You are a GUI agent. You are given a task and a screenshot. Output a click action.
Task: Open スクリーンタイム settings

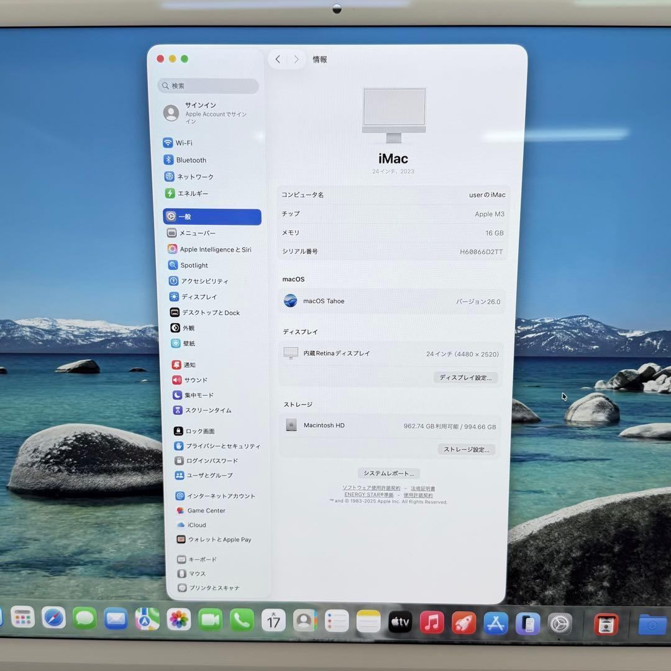click(203, 410)
